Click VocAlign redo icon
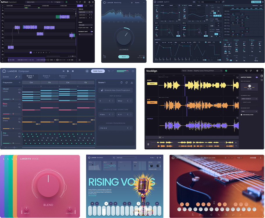Image resolution: width=265 pixels, height=218 pixels. pyautogui.click(x=251, y=71)
